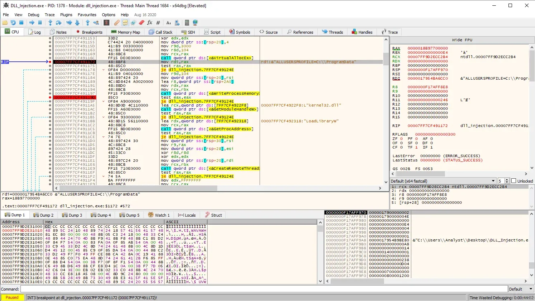The height and width of the screenshot is (301, 535).
Task: Toggle breakpoint bullet beside the VirtualAllocEx call
Action: point(50,58)
